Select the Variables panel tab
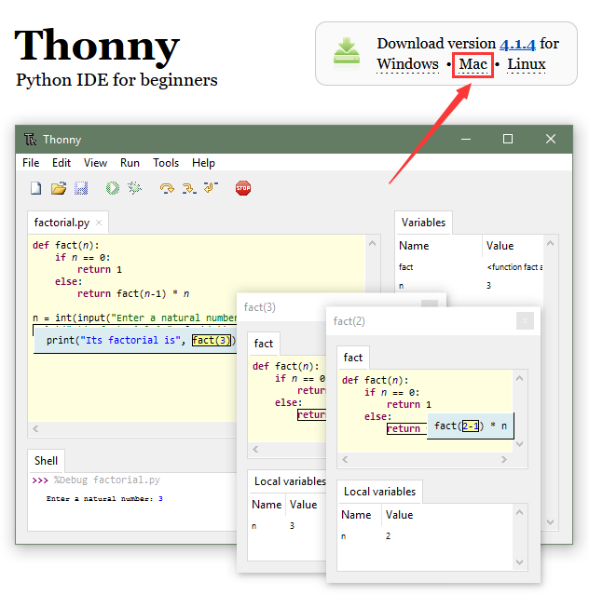The image size is (589, 595). (423, 223)
